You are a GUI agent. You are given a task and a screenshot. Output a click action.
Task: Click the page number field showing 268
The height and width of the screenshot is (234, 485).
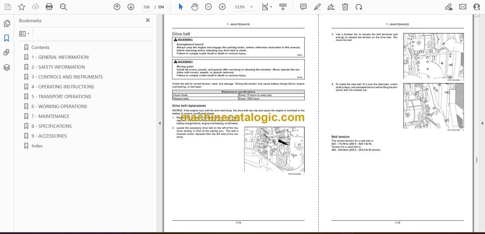coord(146,7)
